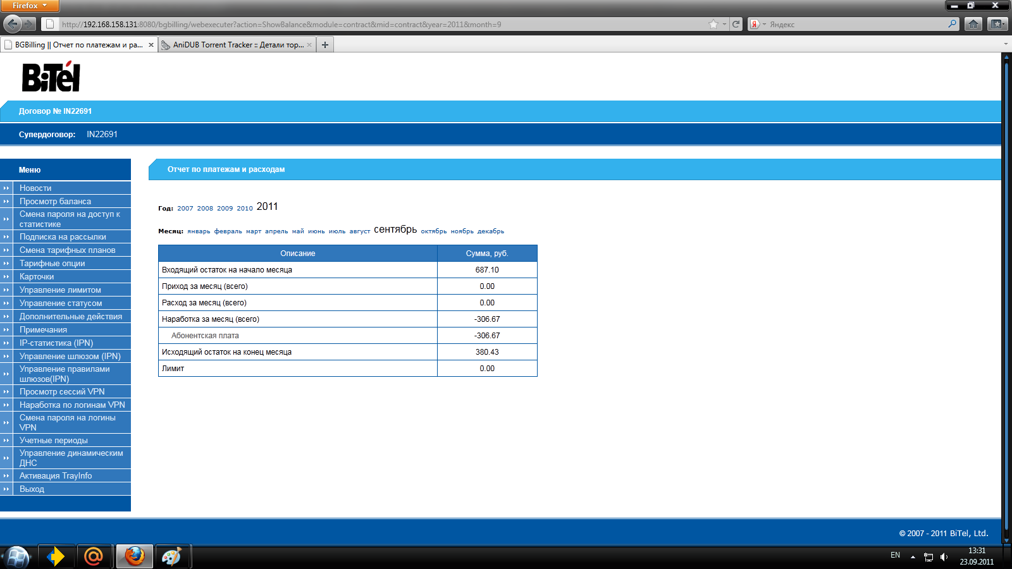Show hidden tray icons arrow
Screen dimensions: 1012x569
[913, 557]
